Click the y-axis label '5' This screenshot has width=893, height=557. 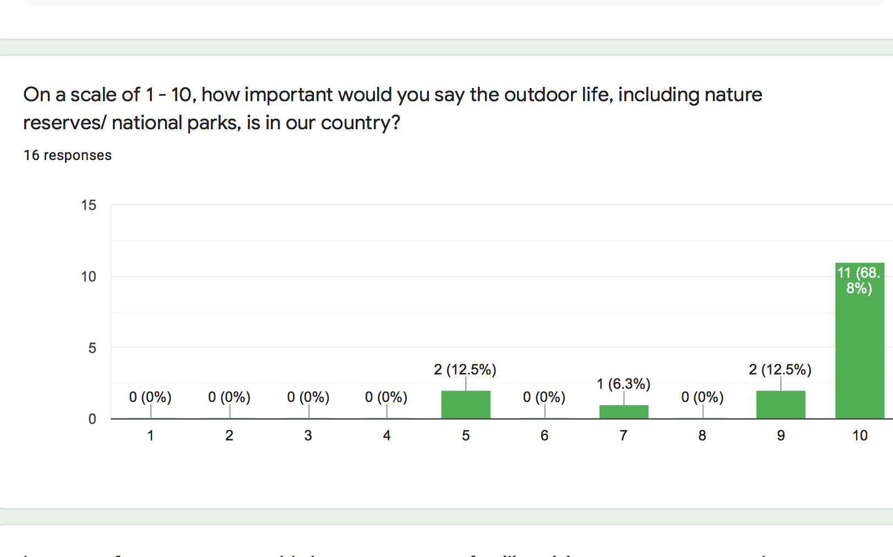click(x=92, y=348)
